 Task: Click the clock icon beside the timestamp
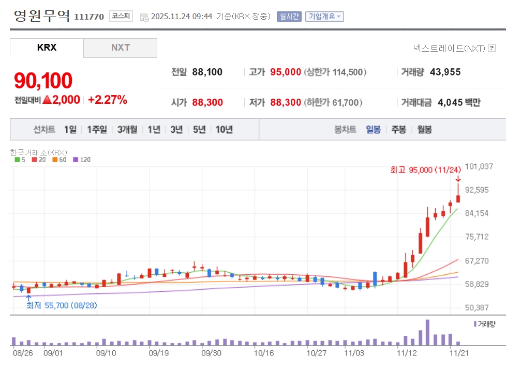point(144,17)
